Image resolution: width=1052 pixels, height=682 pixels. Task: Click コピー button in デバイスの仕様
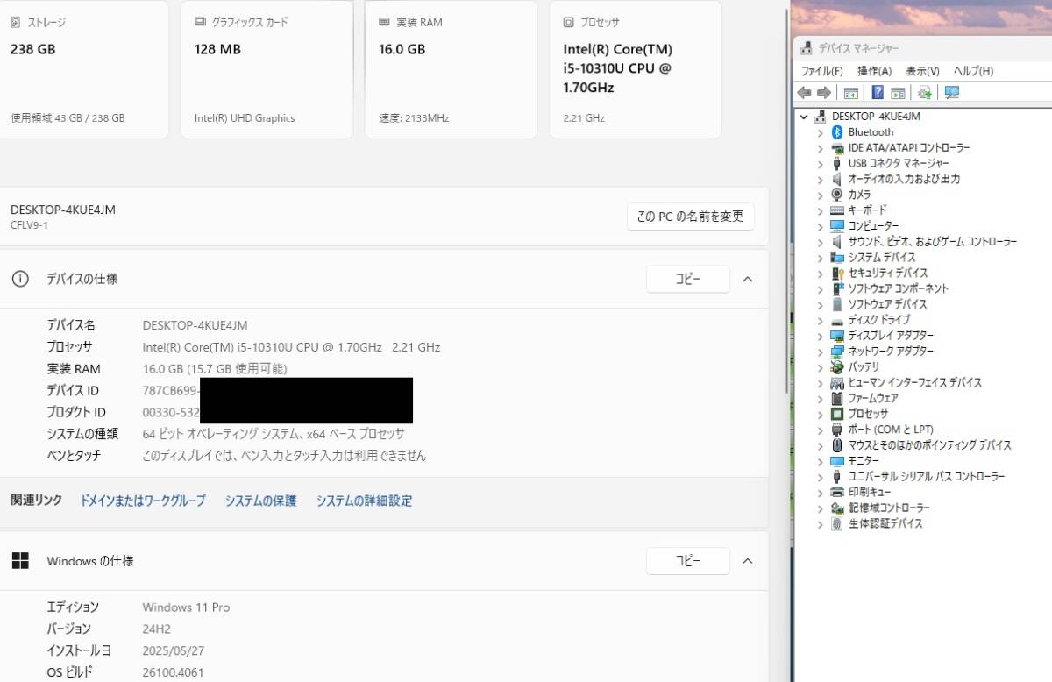point(688,279)
